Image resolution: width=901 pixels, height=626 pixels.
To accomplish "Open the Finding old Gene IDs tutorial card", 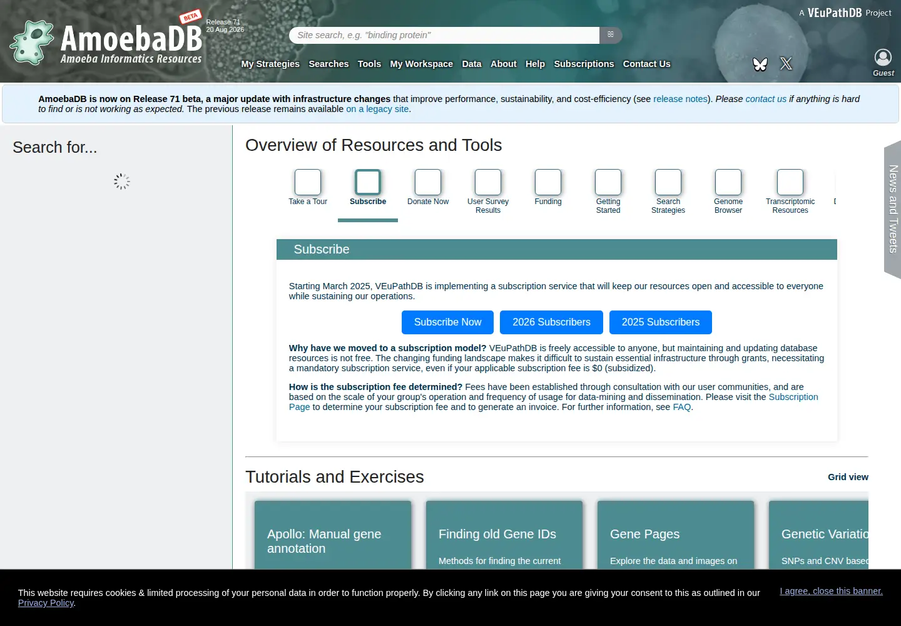I will pyautogui.click(x=504, y=535).
